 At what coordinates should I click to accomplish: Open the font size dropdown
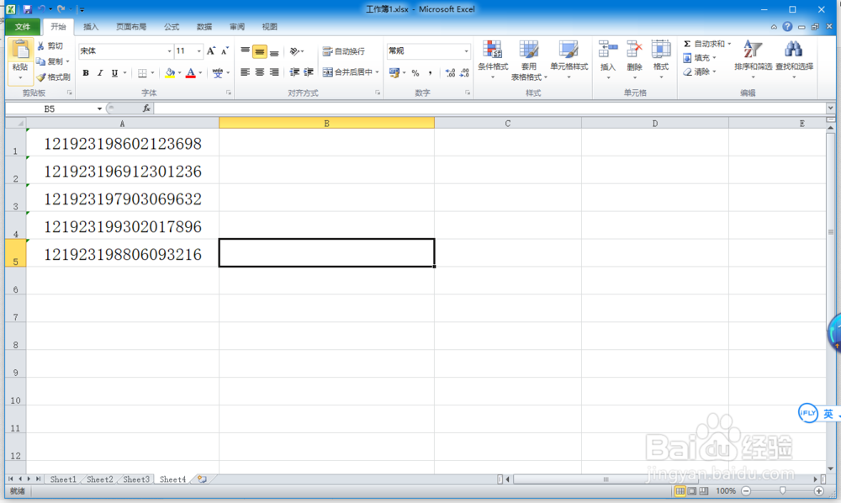(199, 51)
